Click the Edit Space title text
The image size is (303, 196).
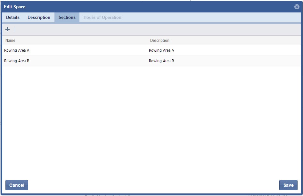pyautogui.click(x=15, y=7)
